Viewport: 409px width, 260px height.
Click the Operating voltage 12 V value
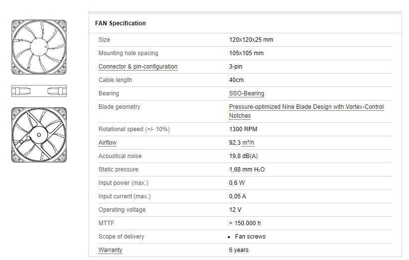point(235,210)
